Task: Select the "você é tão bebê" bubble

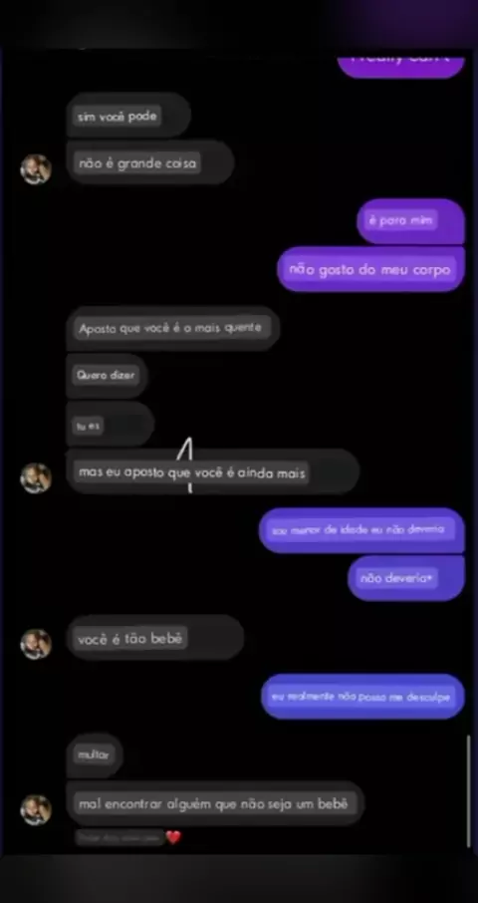Action: (154, 638)
